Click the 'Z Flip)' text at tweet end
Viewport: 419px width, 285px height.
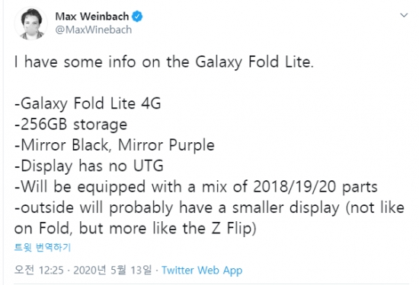pyautogui.click(x=234, y=229)
